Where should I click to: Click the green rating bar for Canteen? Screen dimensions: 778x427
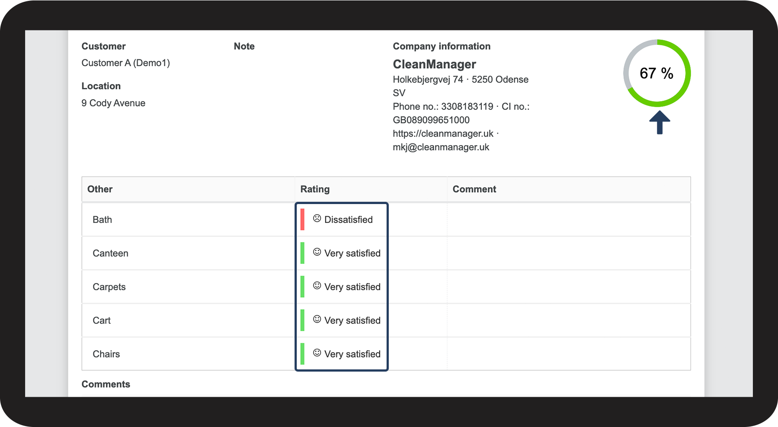coord(302,253)
